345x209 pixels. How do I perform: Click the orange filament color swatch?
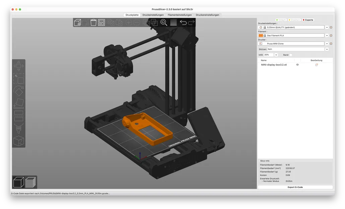pos(261,35)
